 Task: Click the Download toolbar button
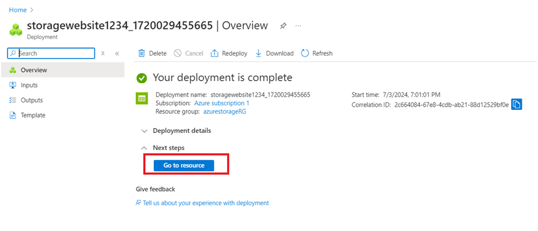click(x=275, y=53)
